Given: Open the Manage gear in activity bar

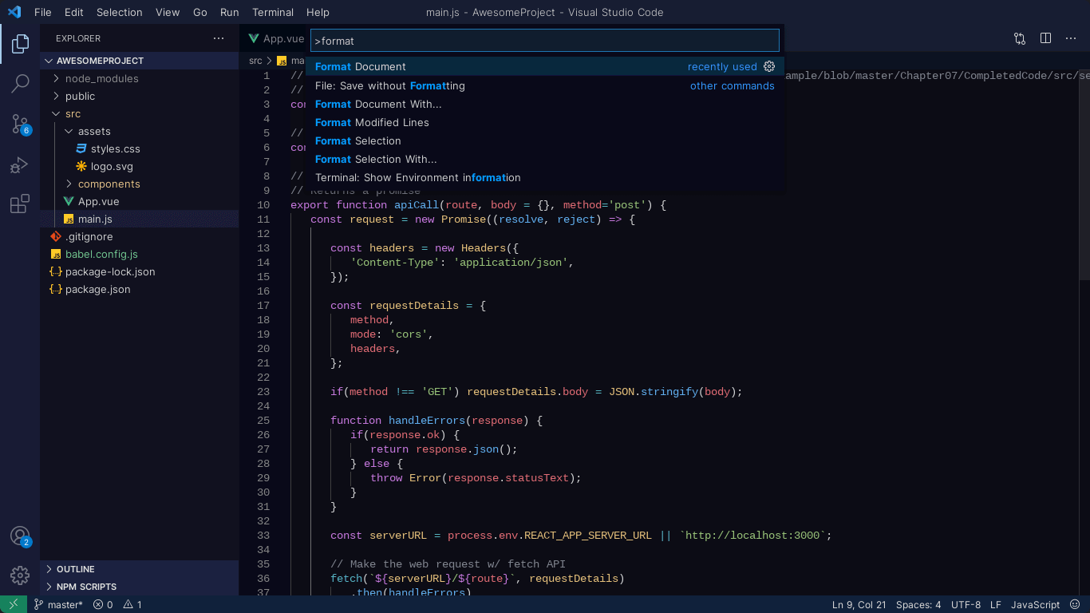Looking at the screenshot, I should pos(20,575).
